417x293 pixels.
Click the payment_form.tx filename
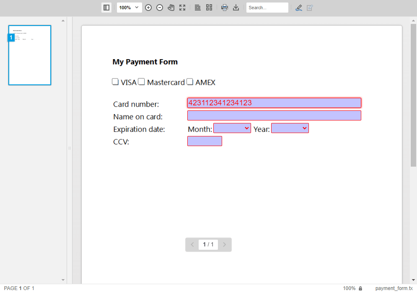pyautogui.click(x=394, y=288)
